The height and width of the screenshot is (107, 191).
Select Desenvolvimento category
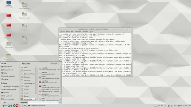pyautogui.click(x=28, y=74)
